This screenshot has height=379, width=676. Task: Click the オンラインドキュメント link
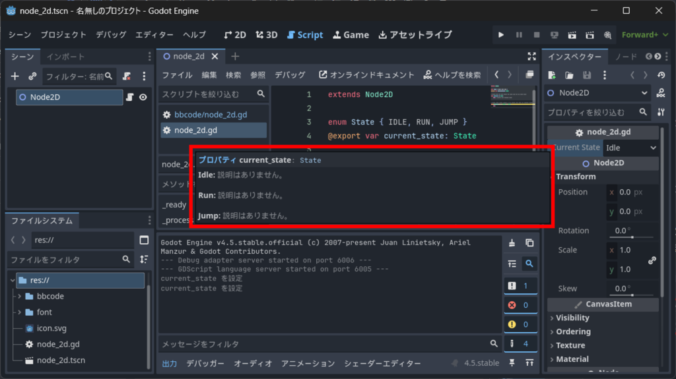pyautogui.click(x=366, y=75)
